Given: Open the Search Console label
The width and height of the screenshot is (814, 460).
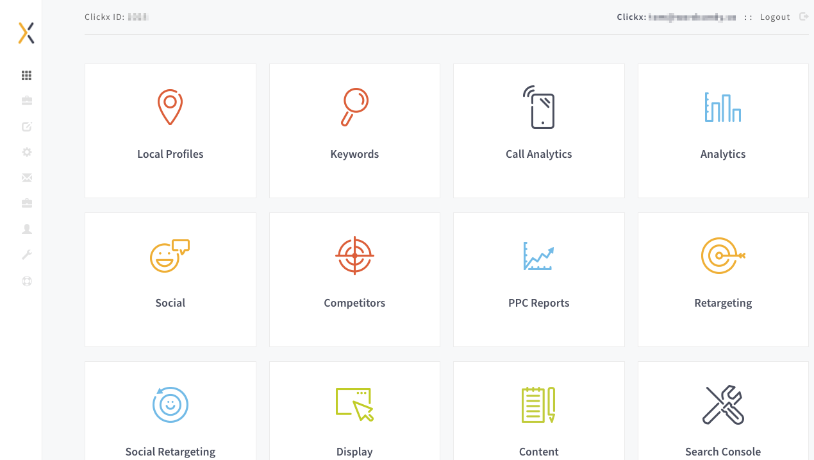Looking at the screenshot, I should (x=723, y=452).
